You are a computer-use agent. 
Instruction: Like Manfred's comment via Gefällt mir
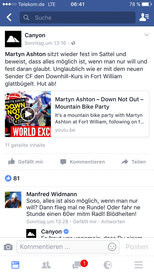click(x=85, y=222)
